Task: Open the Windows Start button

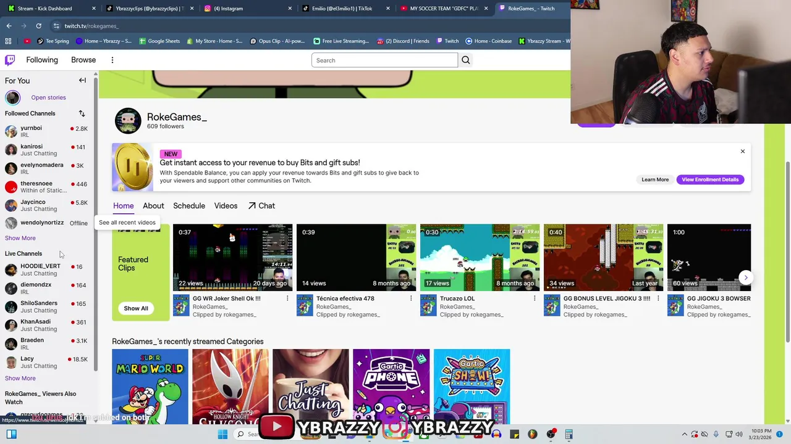Action: pos(223,434)
